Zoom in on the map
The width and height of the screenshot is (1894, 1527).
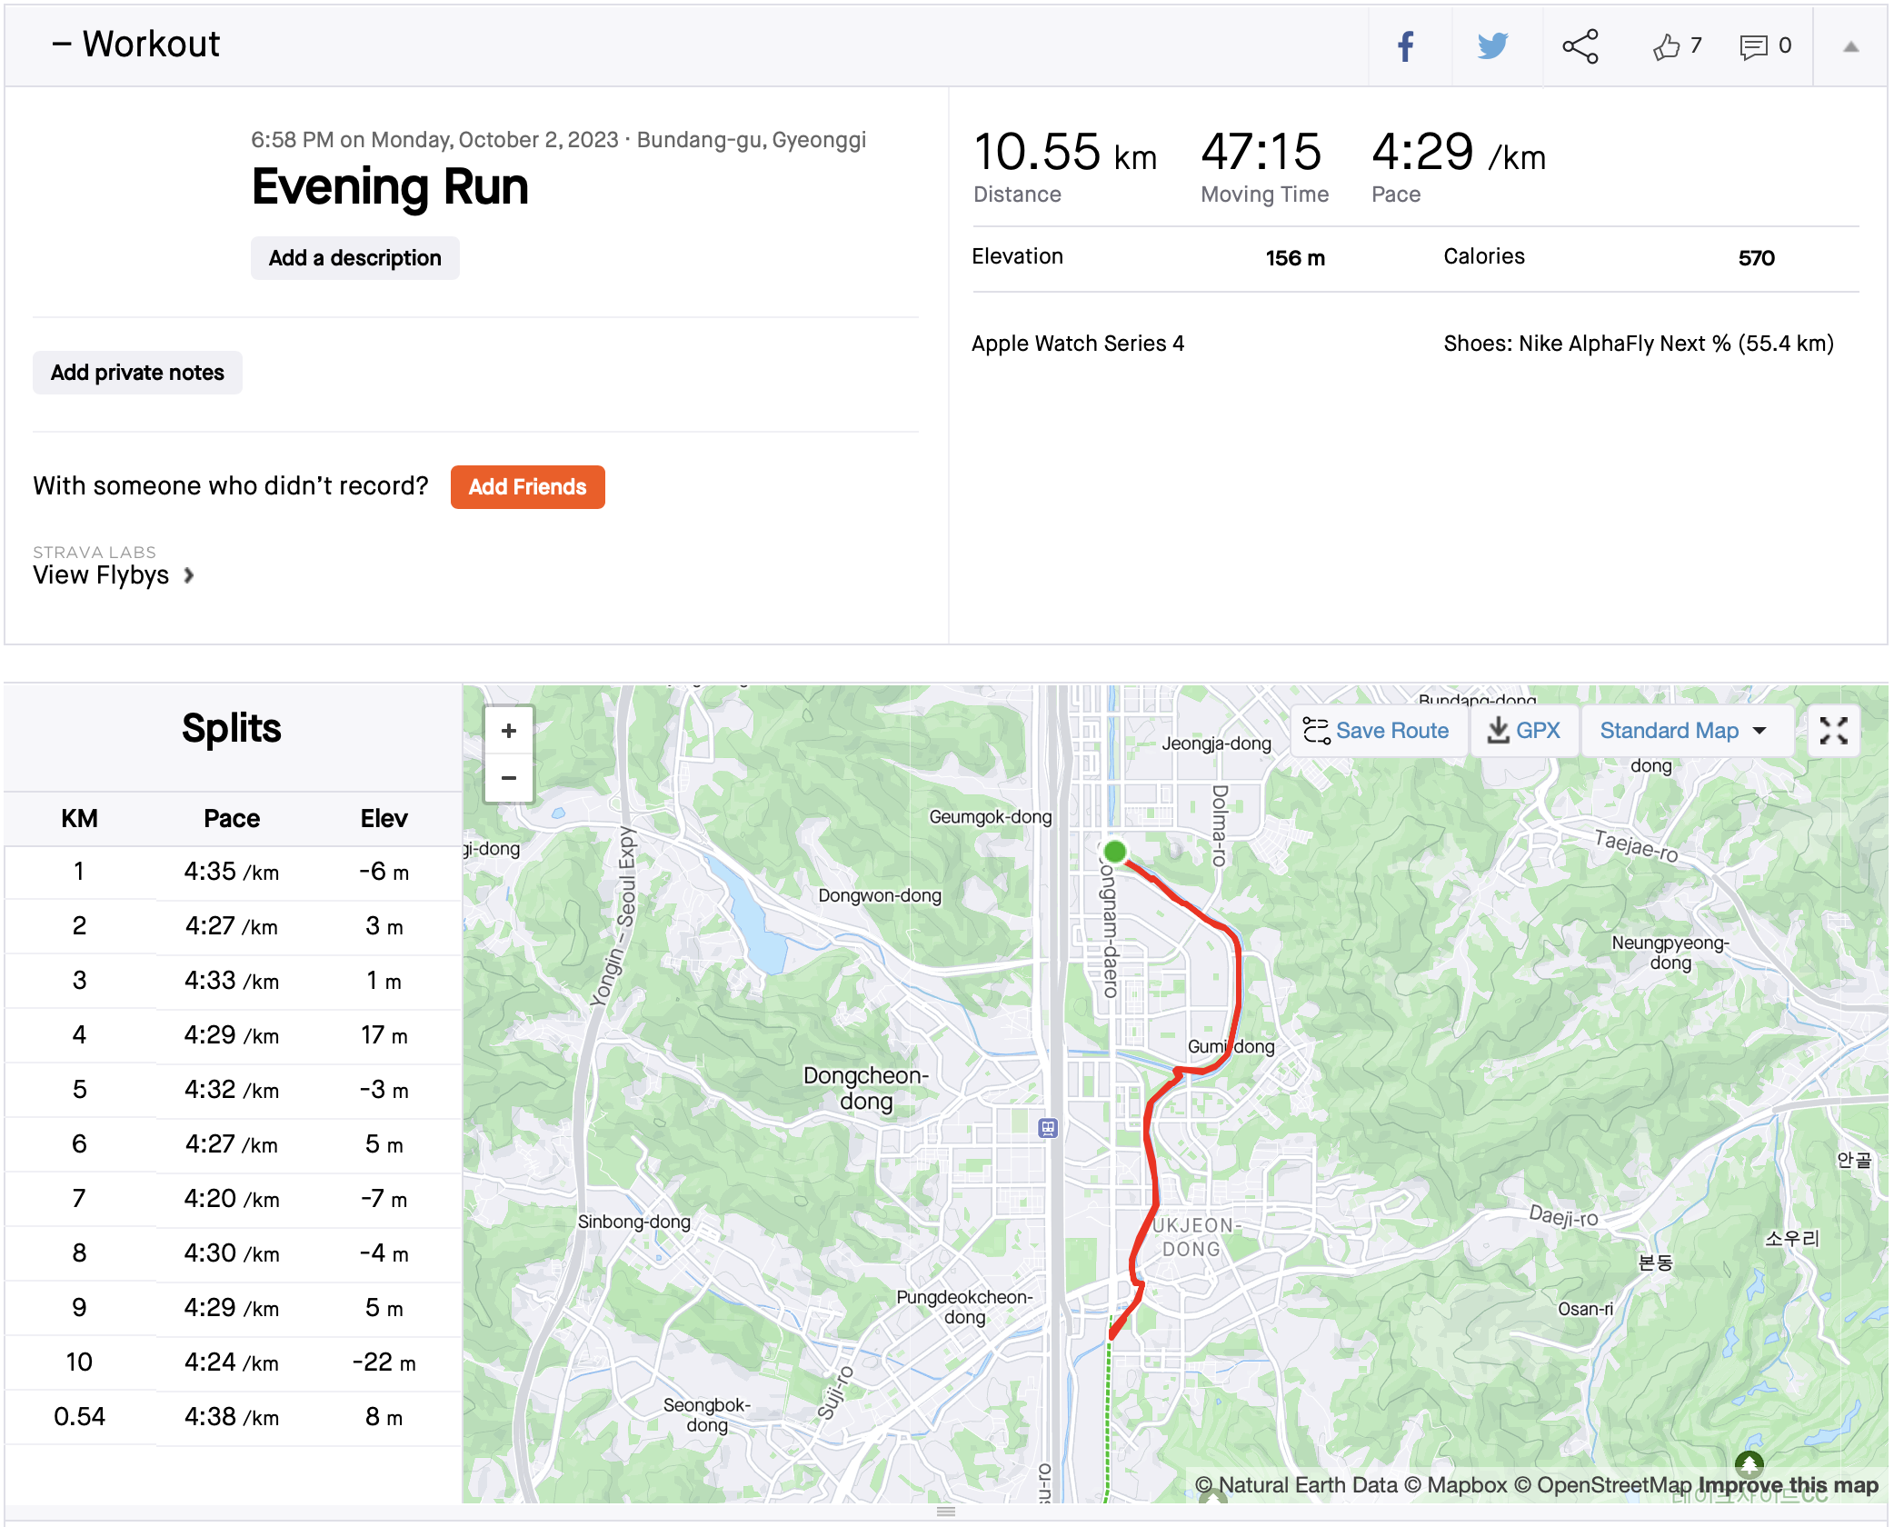coord(509,731)
